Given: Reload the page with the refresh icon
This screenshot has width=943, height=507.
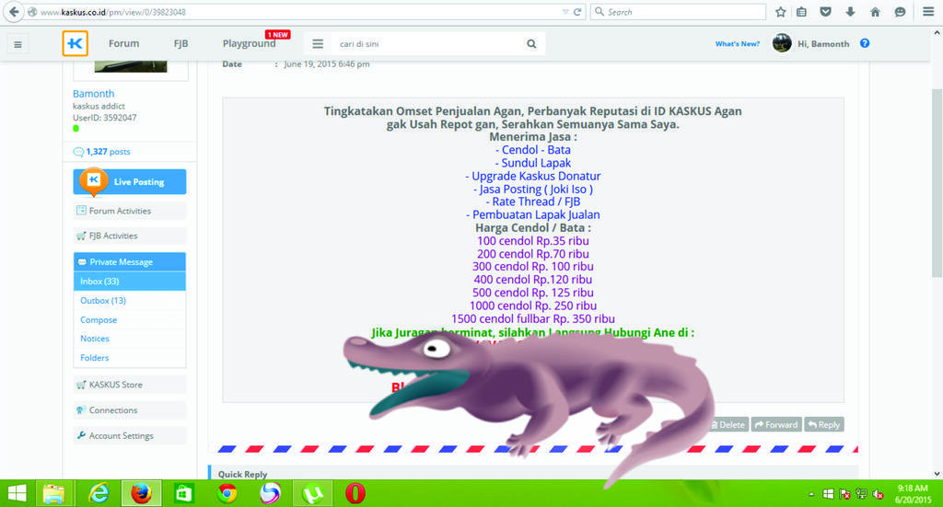Looking at the screenshot, I should tap(577, 11).
